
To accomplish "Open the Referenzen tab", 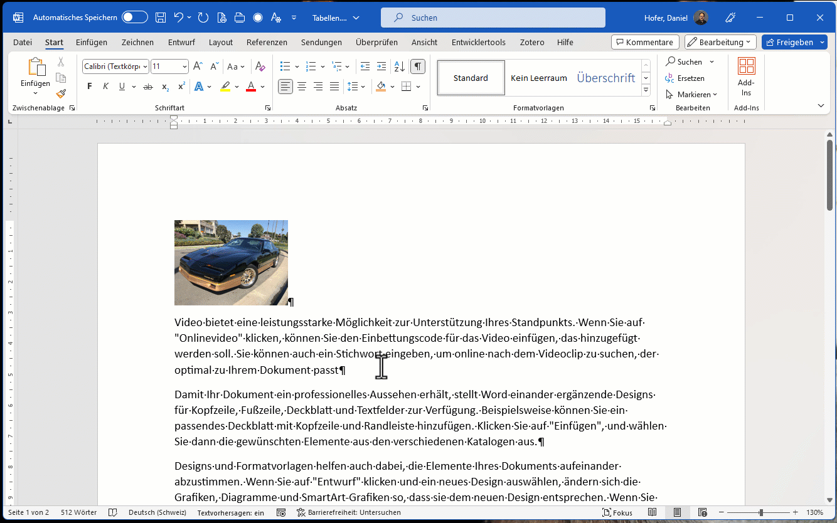I will click(267, 42).
